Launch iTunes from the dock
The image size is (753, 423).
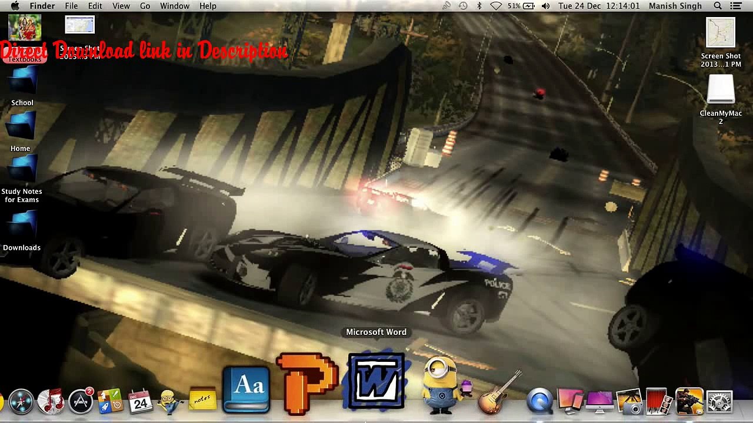(51, 402)
